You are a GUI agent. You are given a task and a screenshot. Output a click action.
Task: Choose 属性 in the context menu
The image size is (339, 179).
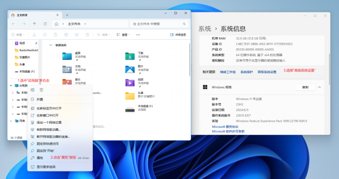click(x=60, y=158)
